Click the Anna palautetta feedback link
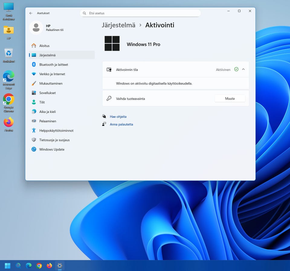 pos(121,124)
